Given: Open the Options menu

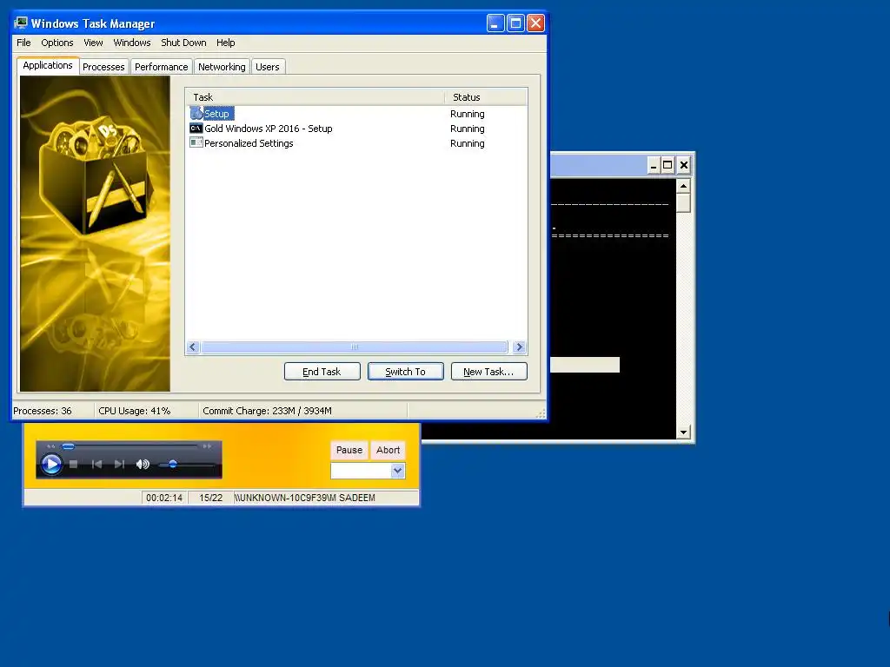Looking at the screenshot, I should tap(56, 43).
